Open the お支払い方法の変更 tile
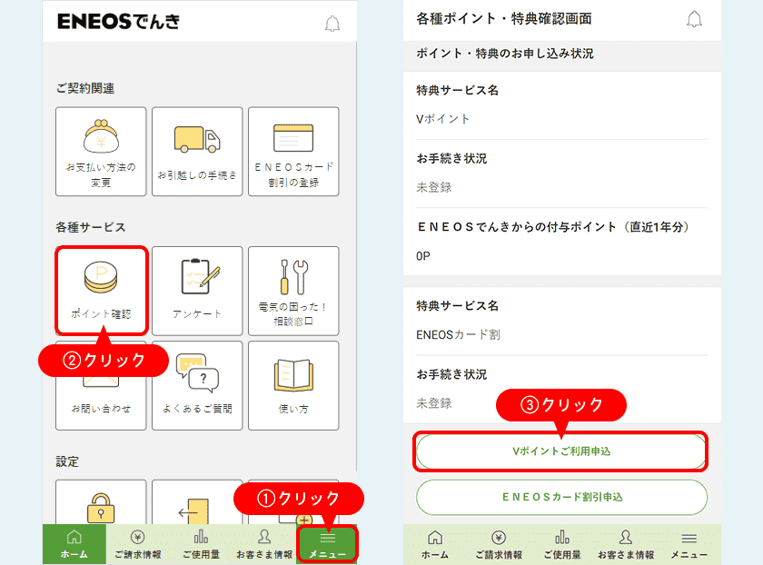This screenshot has height=565, width=763. pos(101,152)
